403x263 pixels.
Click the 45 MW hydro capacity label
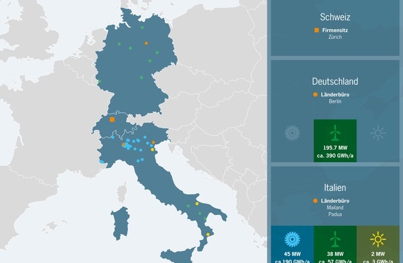coord(293,253)
